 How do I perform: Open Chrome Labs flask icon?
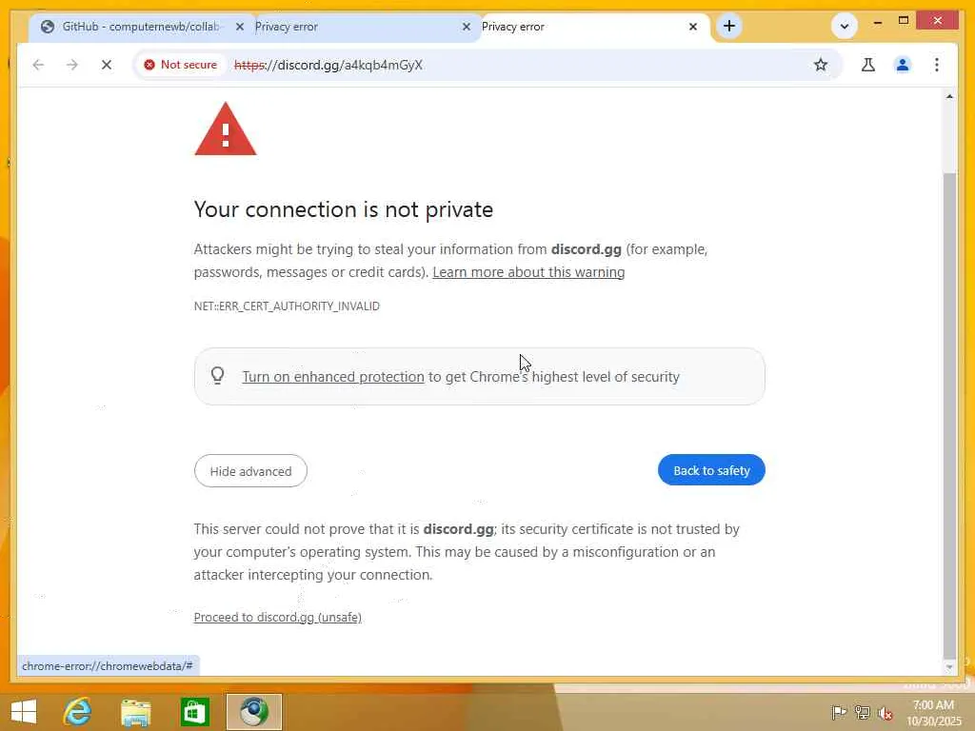[x=868, y=65]
